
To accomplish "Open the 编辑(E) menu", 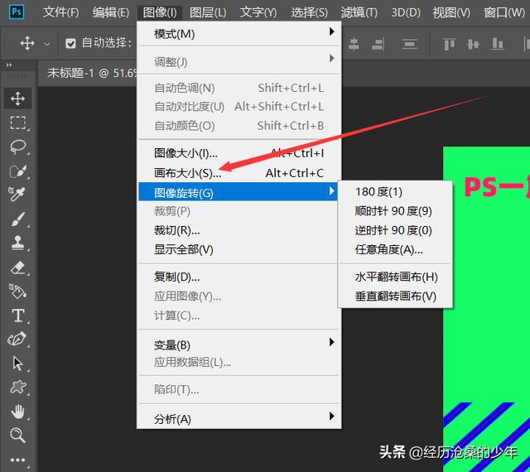I will pyautogui.click(x=111, y=12).
